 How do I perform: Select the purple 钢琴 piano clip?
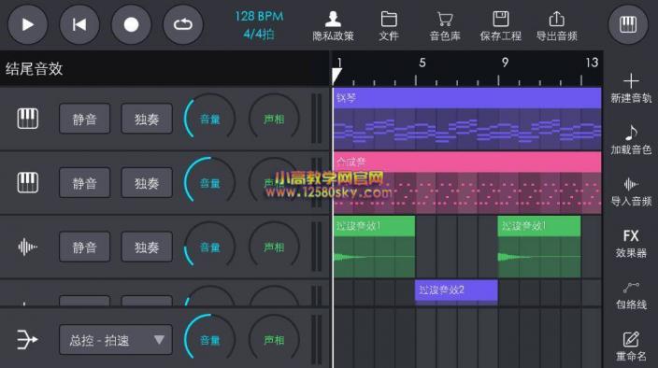coord(467,119)
